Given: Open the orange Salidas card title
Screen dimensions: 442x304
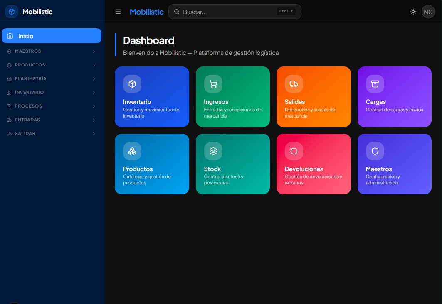Looking at the screenshot, I should coord(295,102).
